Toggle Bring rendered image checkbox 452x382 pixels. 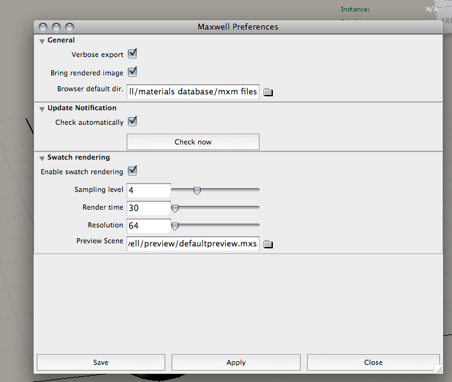[132, 72]
